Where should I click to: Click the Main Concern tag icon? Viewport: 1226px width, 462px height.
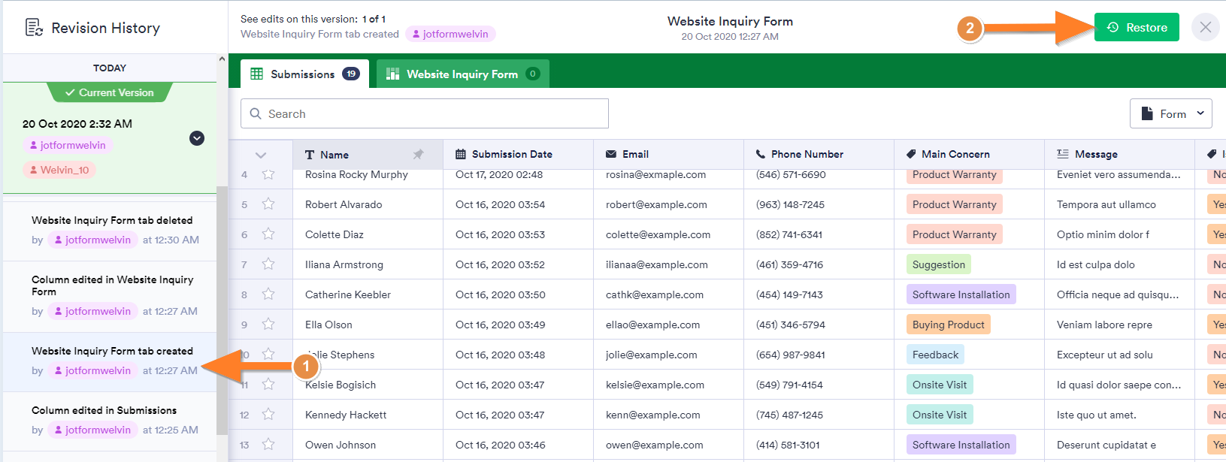click(911, 154)
